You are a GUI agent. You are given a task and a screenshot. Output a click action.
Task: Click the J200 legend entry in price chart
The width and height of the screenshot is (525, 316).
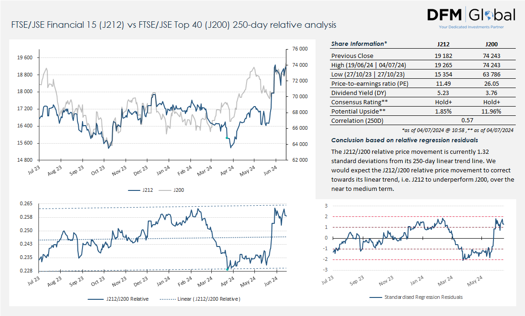(171, 190)
